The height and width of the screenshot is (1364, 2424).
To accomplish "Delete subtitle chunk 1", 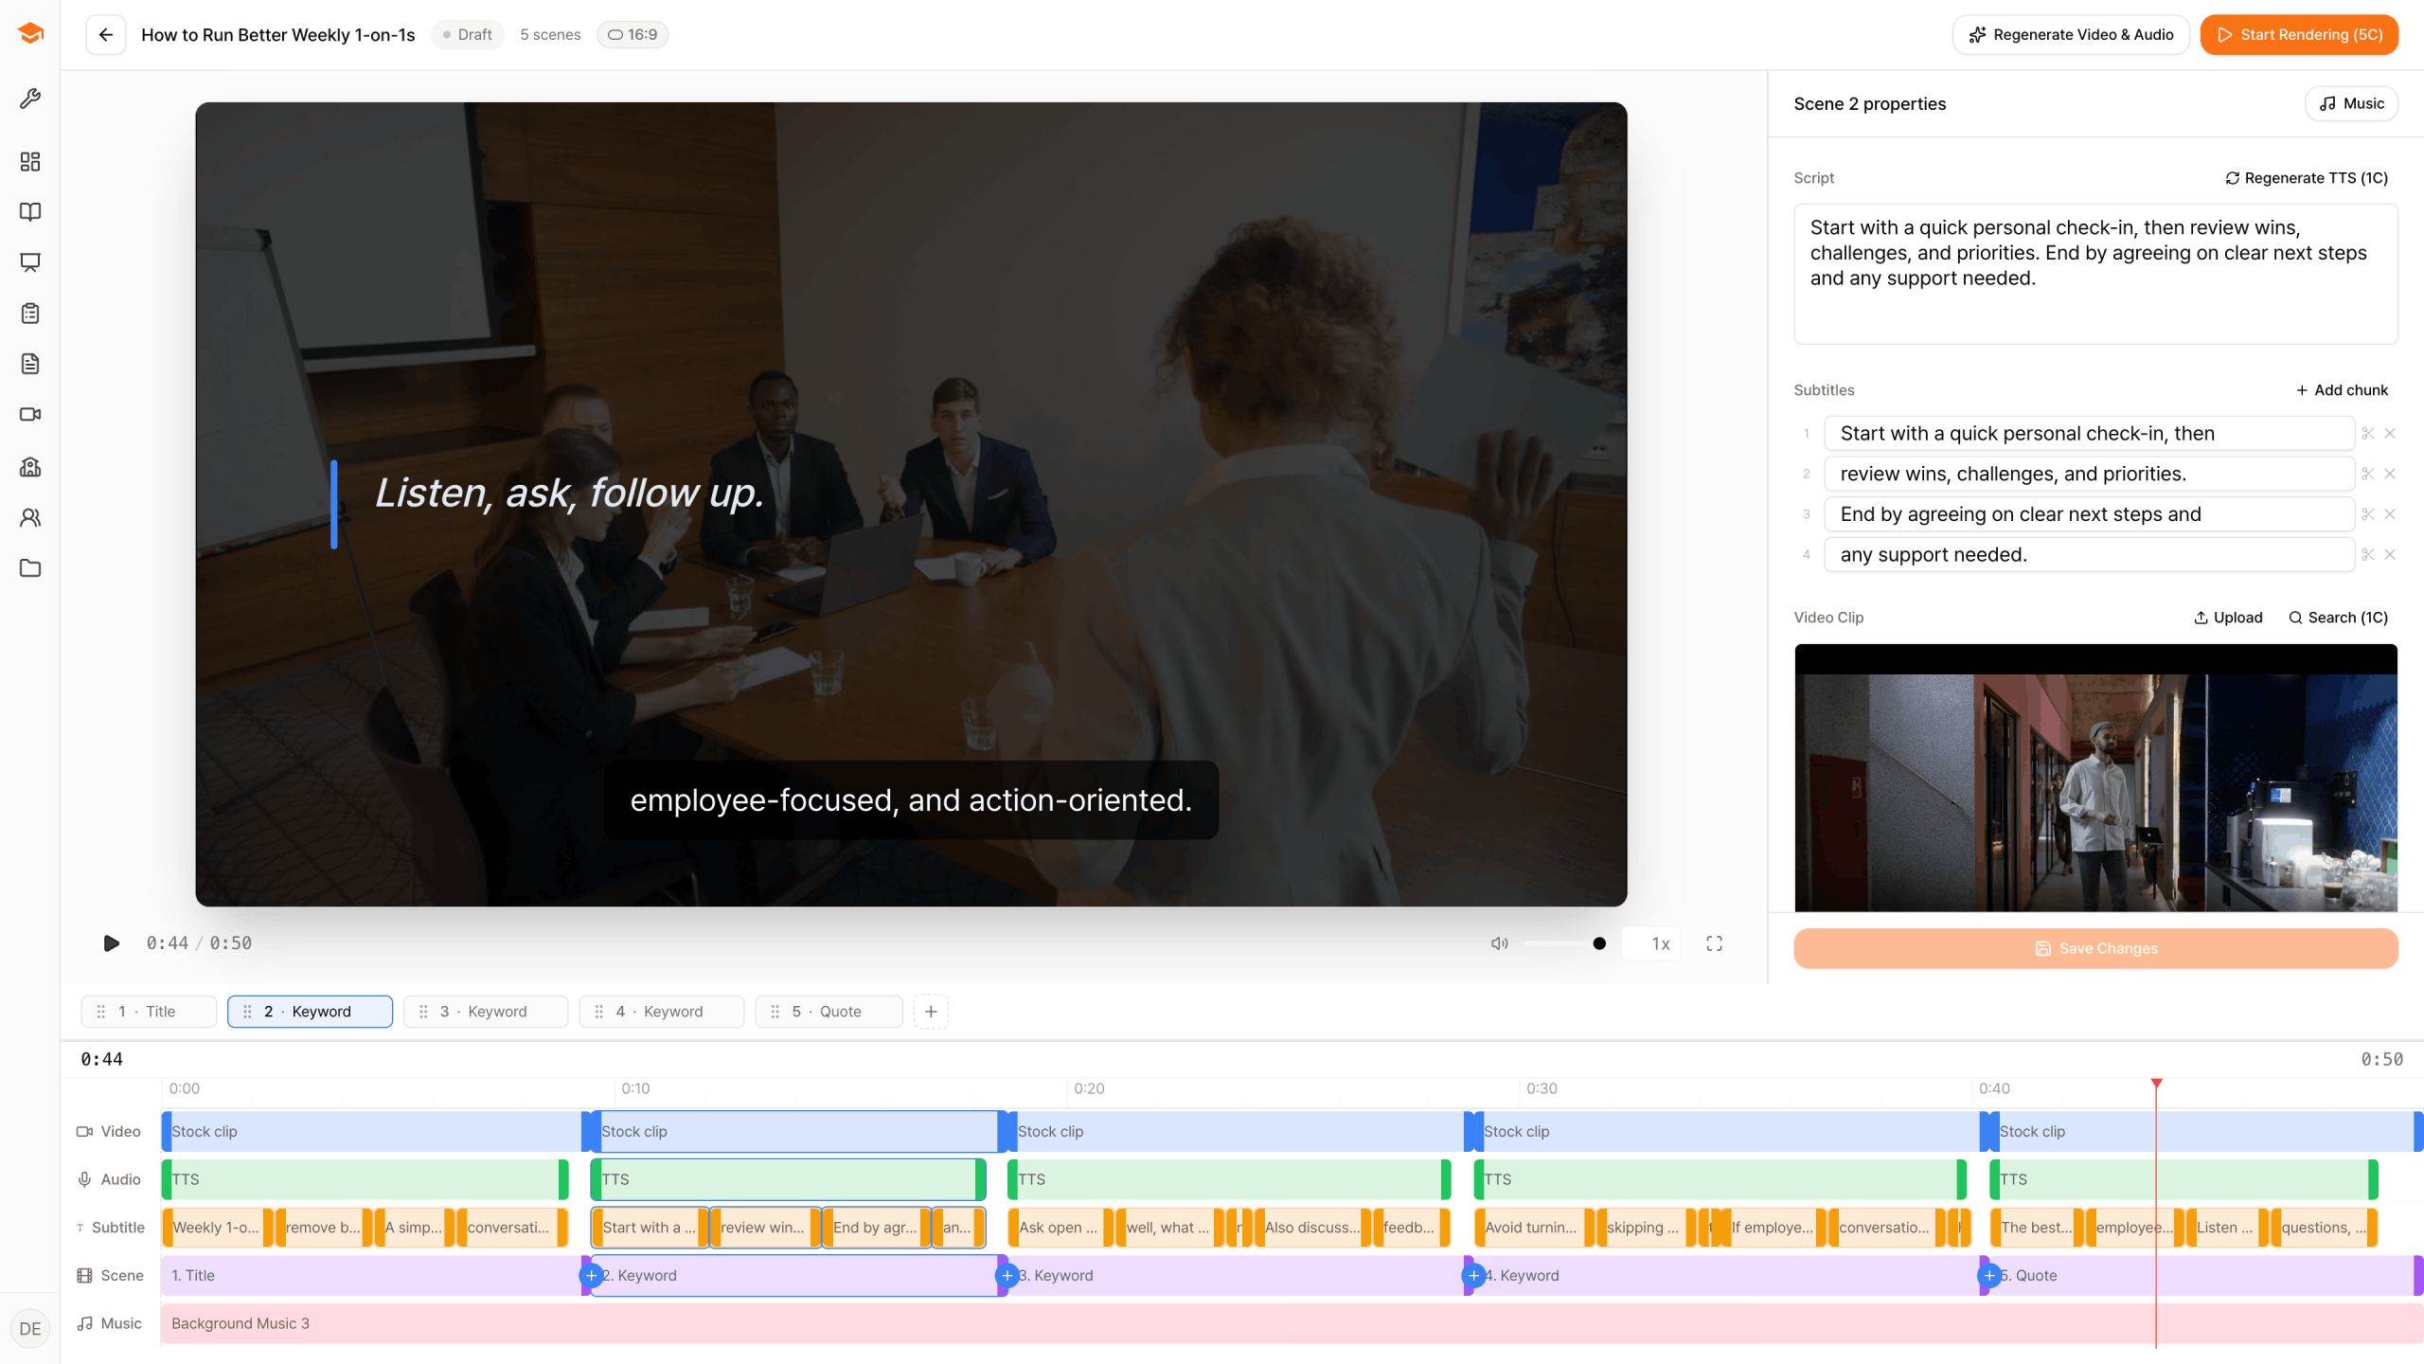I will (2390, 434).
